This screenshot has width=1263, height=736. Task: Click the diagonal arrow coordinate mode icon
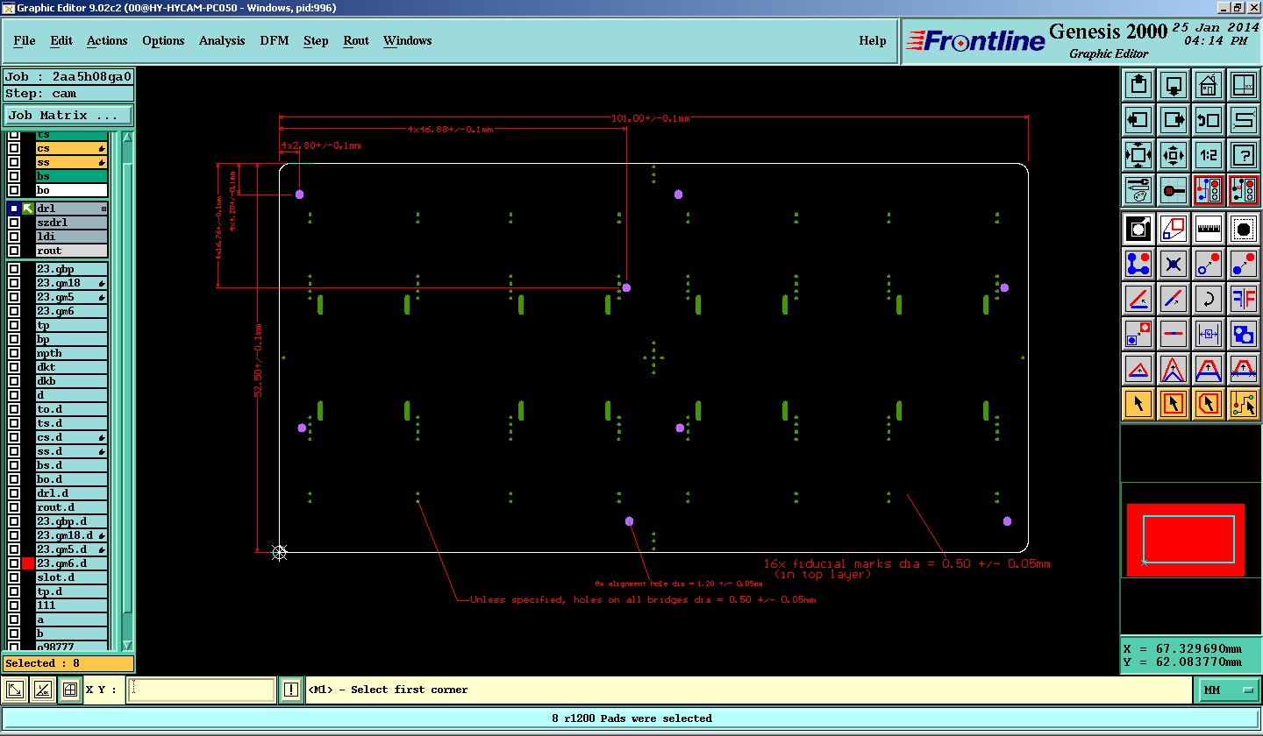coord(15,690)
